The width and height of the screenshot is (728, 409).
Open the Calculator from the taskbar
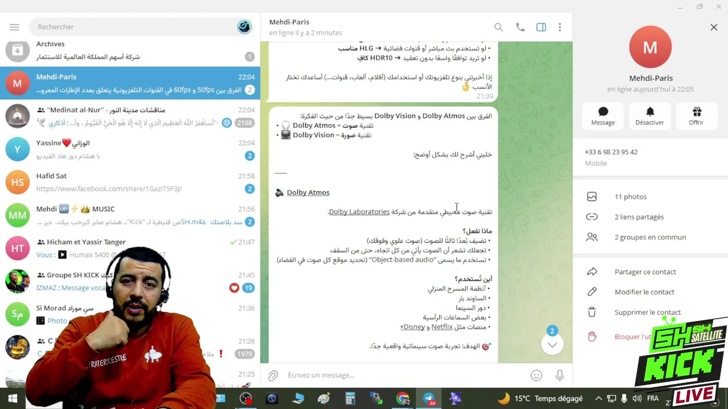[x=350, y=399]
